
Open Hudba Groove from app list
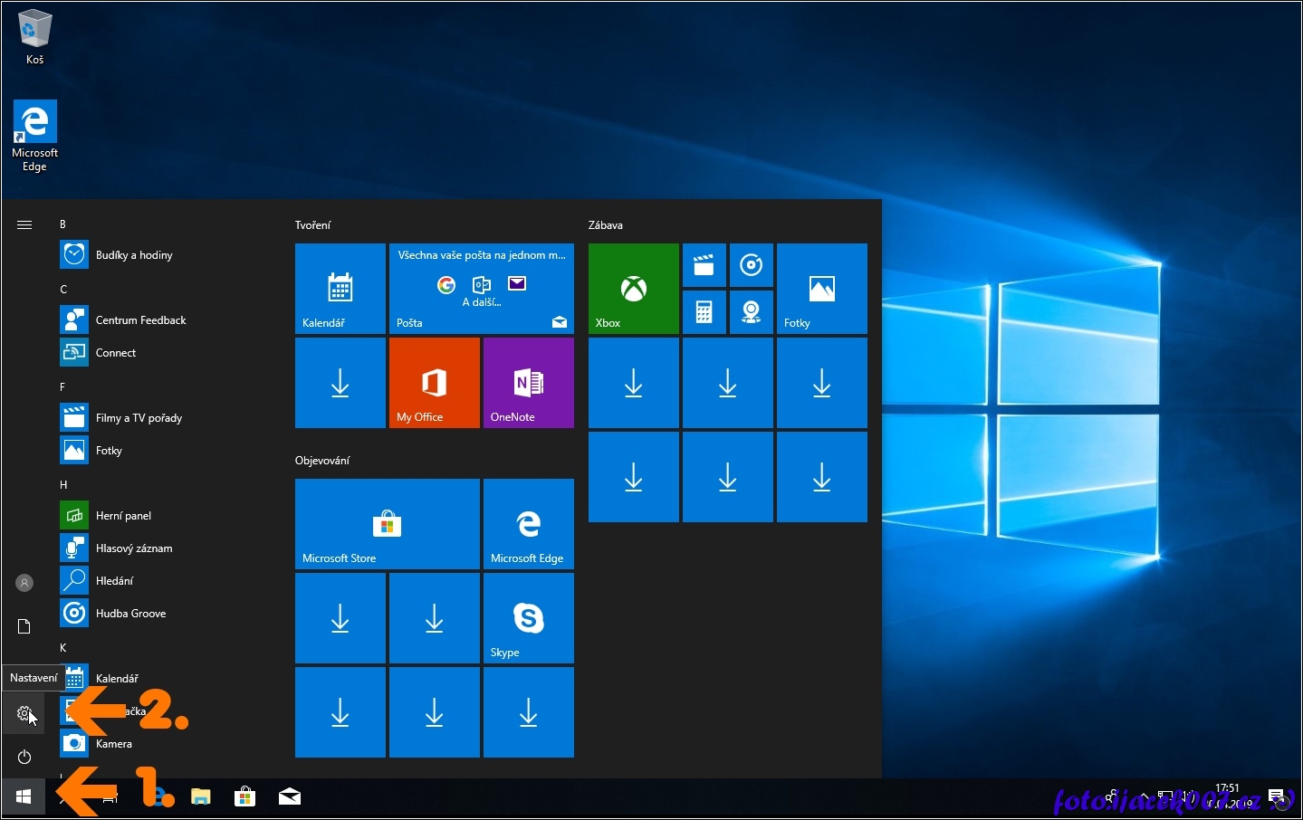pos(130,614)
